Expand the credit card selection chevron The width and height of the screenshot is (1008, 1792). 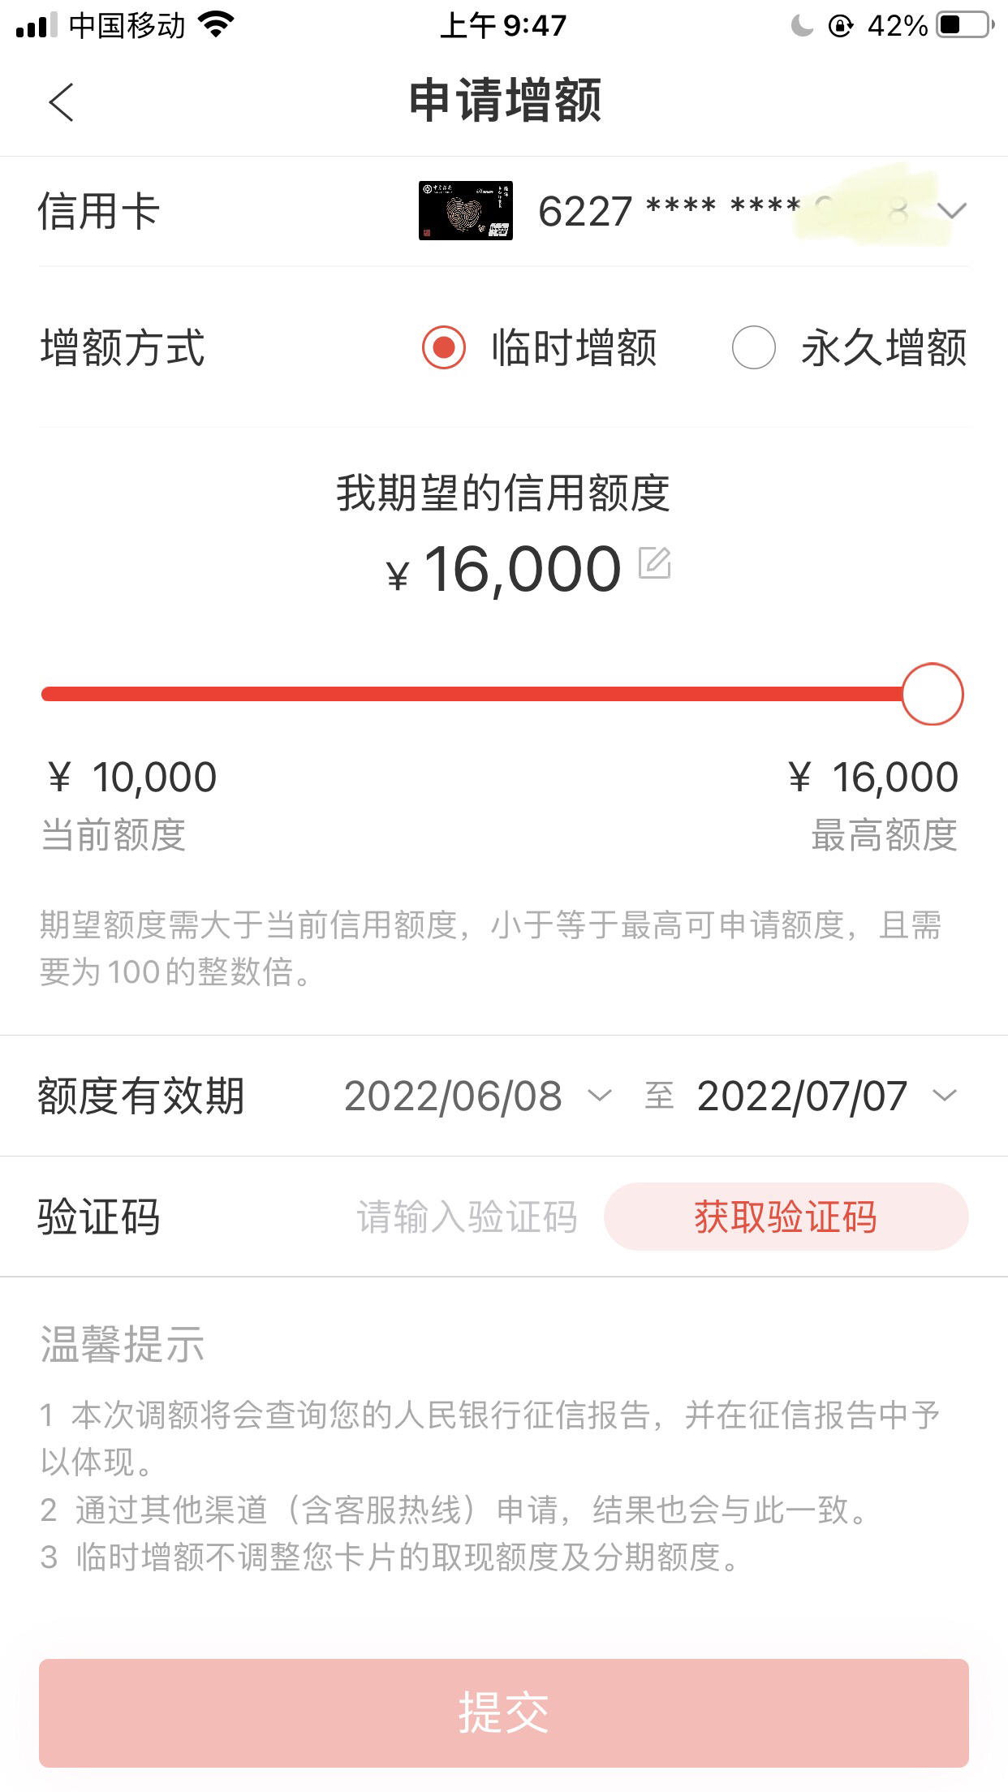951,212
